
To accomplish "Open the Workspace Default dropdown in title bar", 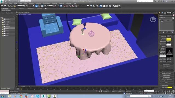I will click(x=25, y=1).
